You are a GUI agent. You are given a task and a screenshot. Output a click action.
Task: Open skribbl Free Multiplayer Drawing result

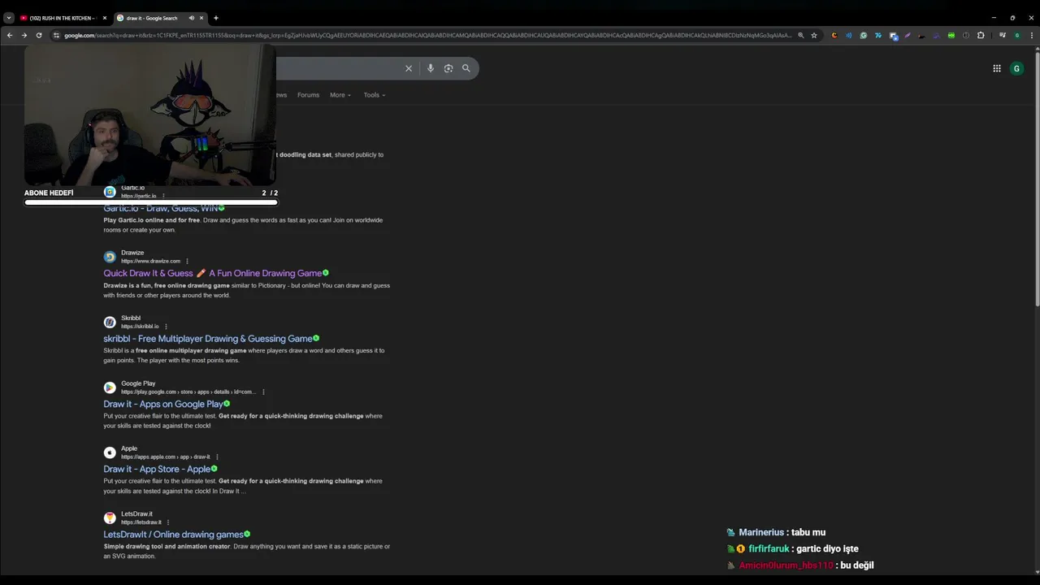click(x=207, y=339)
